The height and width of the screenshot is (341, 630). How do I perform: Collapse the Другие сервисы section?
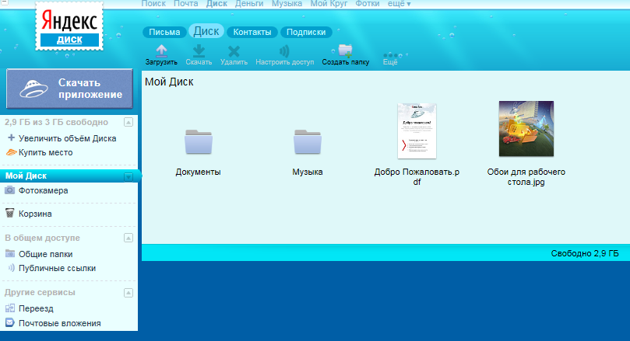(128, 293)
